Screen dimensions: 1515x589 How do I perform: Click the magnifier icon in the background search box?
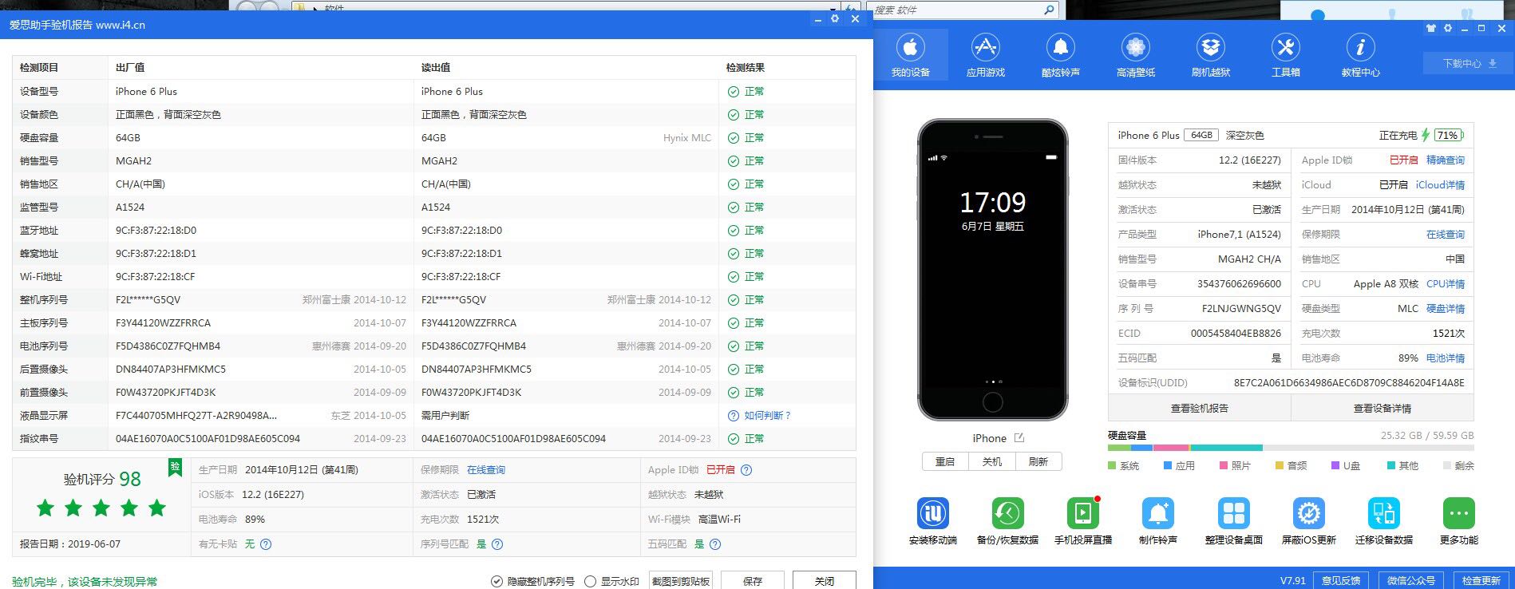(1050, 10)
